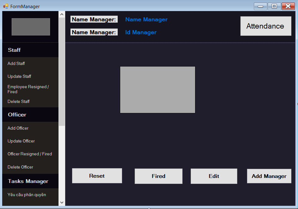298x209 pixels.
Task: Click the grey logo placeholder at top-left
Action: tap(31, 27)
